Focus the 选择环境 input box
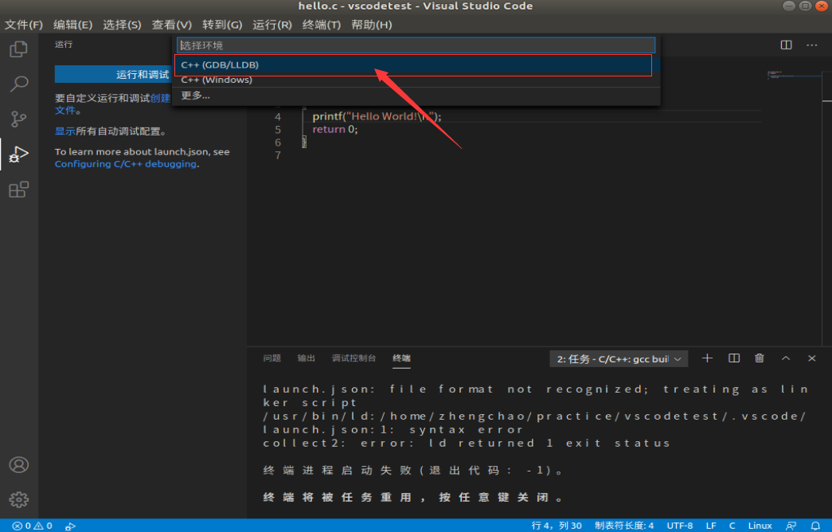 point(416,45)
